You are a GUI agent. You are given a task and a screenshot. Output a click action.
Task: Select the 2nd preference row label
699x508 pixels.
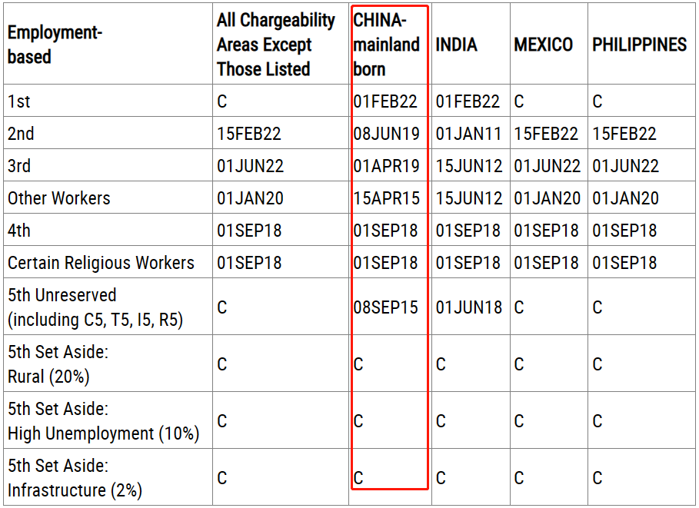[21, 134]
